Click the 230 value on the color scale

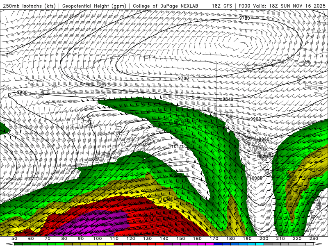pyautogui.click(x=314, y=239)
